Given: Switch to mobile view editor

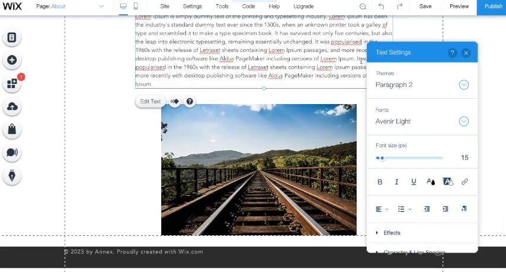Looking at the screenshot, I should tap(136, 7).
